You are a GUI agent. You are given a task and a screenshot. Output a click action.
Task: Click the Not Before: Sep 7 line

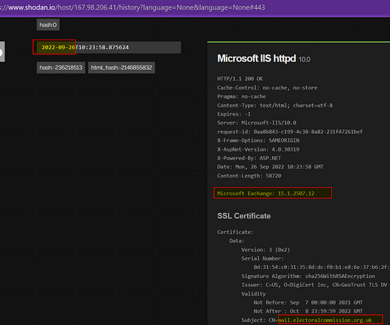(308, 302)
